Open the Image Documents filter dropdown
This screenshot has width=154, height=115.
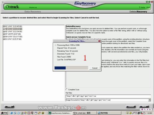(149, 100)
